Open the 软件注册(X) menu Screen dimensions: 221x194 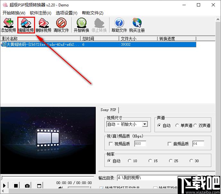(x=40, y=13)
